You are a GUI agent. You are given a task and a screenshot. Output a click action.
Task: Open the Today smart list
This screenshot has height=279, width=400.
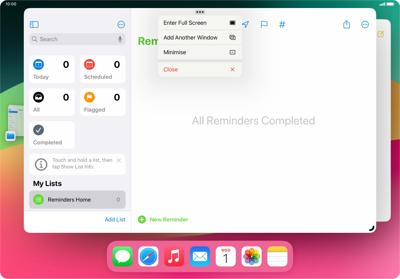click(x=52, y=69)
